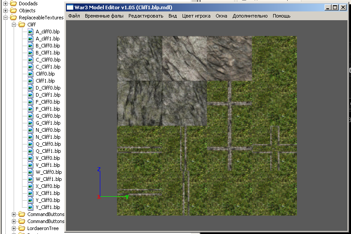Open the Дополнительно menu
Image resolution: width=351 pixels, height=234 pixels.
(250, 16)
